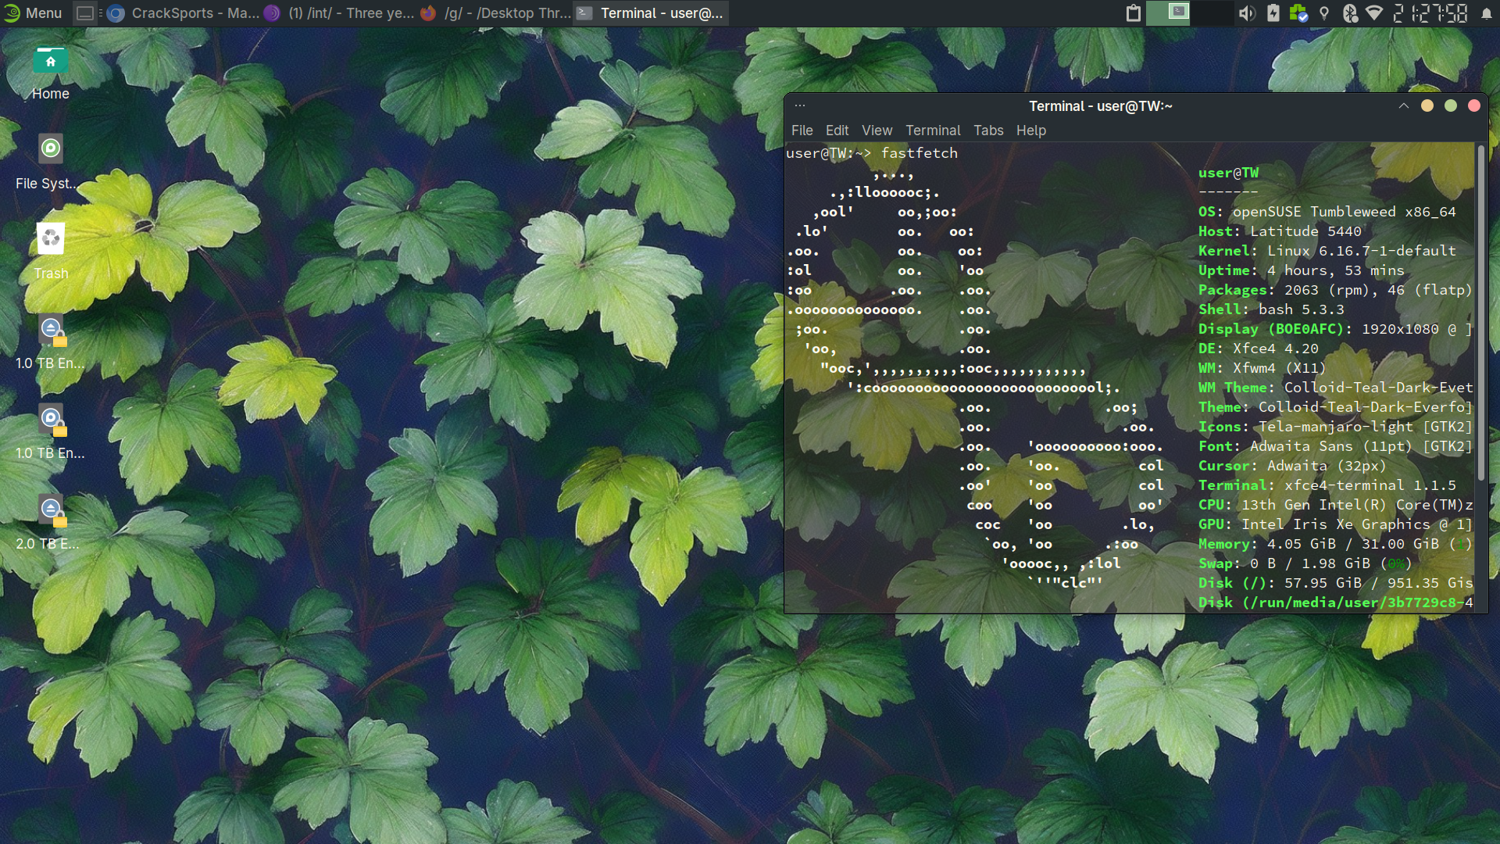The image size is (1500, 844).
Task: Click the terminal vertical scrollbar
Action: tap(1480, 313)
